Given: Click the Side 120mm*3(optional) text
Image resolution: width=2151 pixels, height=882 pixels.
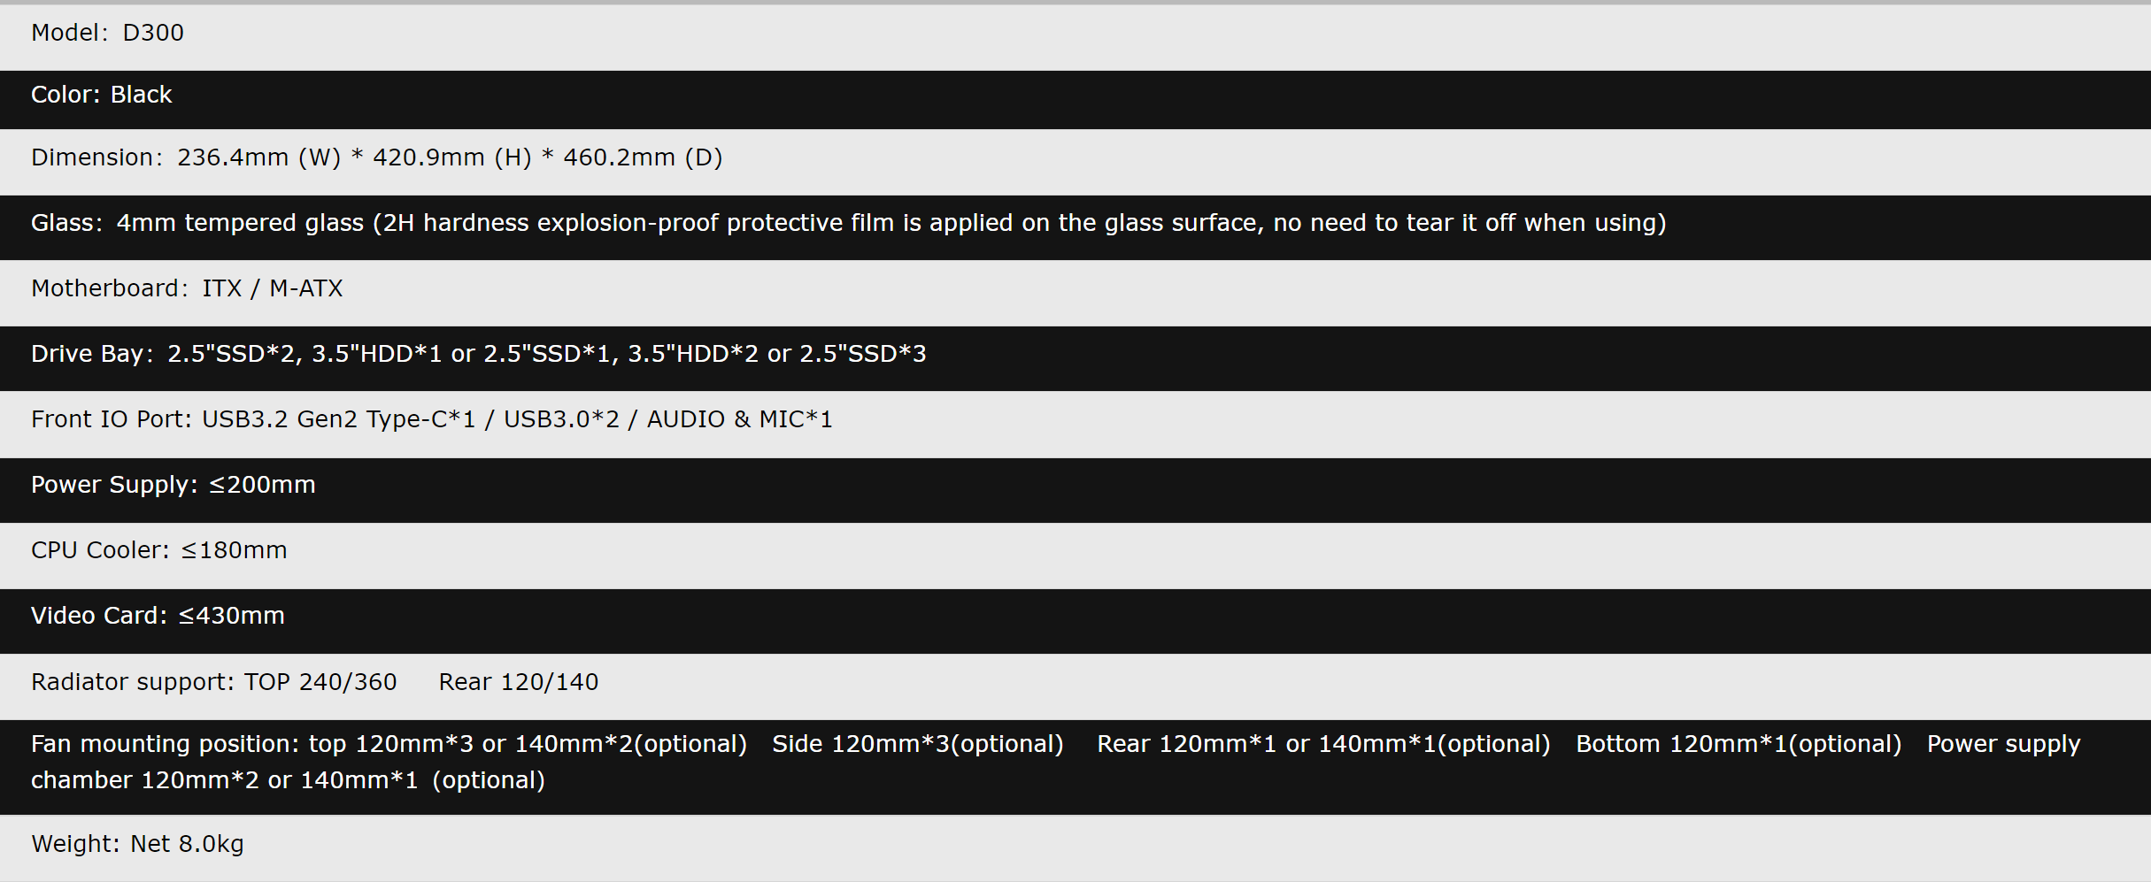Looking at the screenshot, I should pos(917,745).
